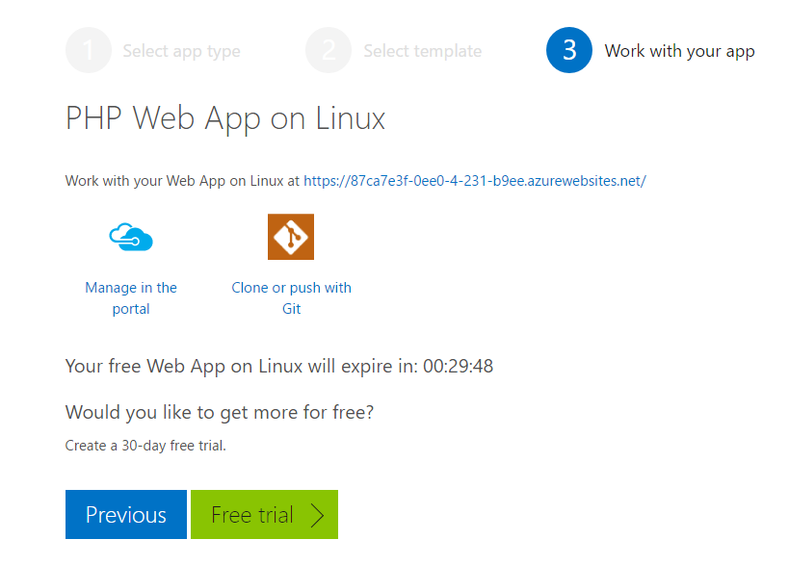Click the blue step 3 circle
Viewport: 789px width, 565px height.
(x=568, y=51)
